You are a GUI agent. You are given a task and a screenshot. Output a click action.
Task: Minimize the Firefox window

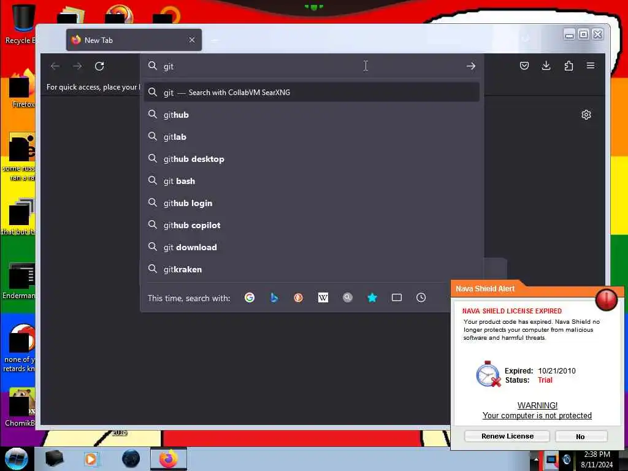click(569, 35)
